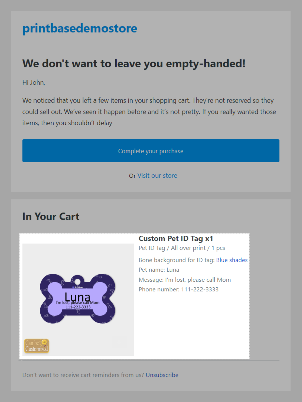Open the Visit our store link
Image resolution: width=302 pixels, height=402 pixels.
(157, 176)
